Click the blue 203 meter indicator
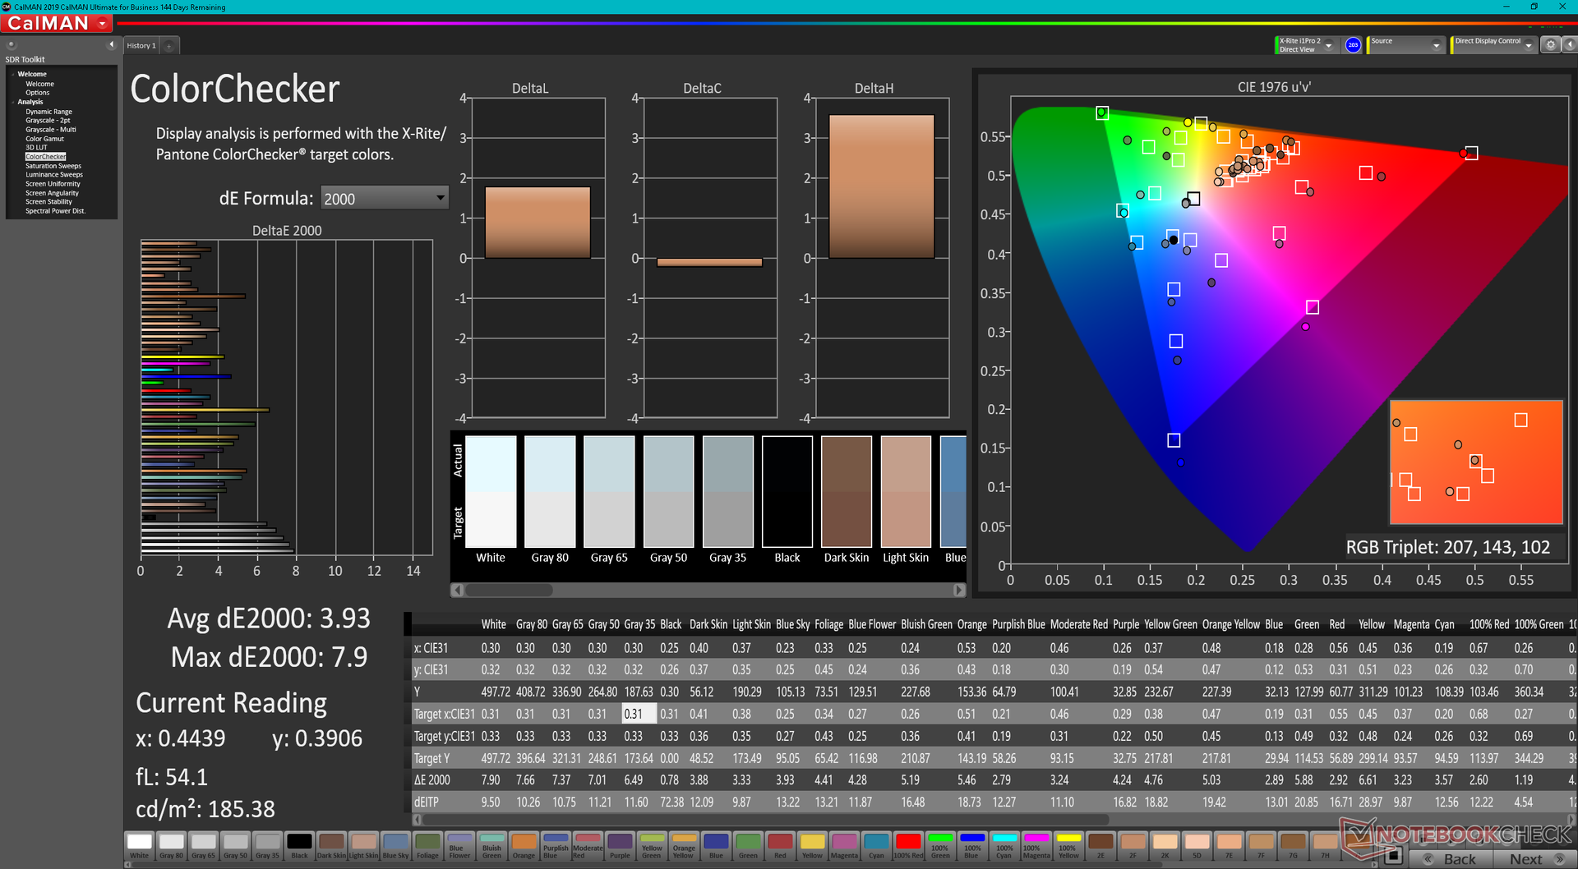1578x869 pixels. 1353,45
